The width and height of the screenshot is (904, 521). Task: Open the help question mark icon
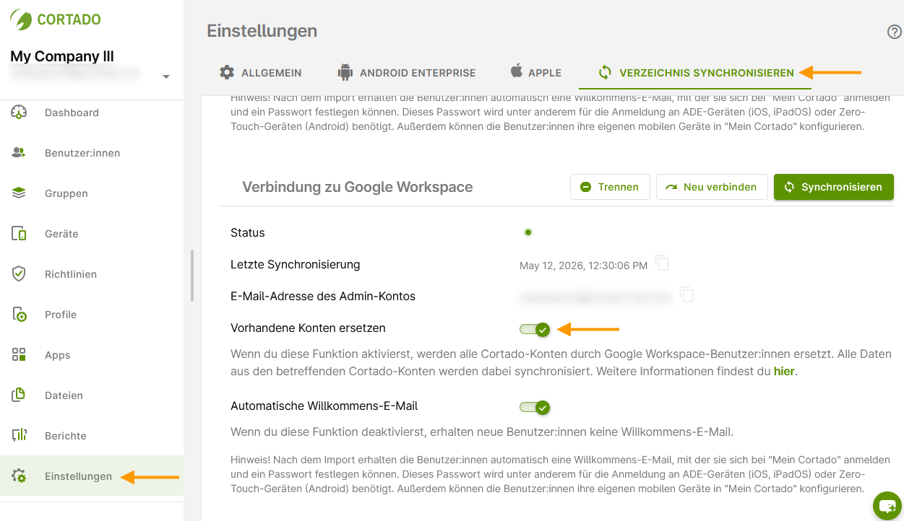coord(895,32)
